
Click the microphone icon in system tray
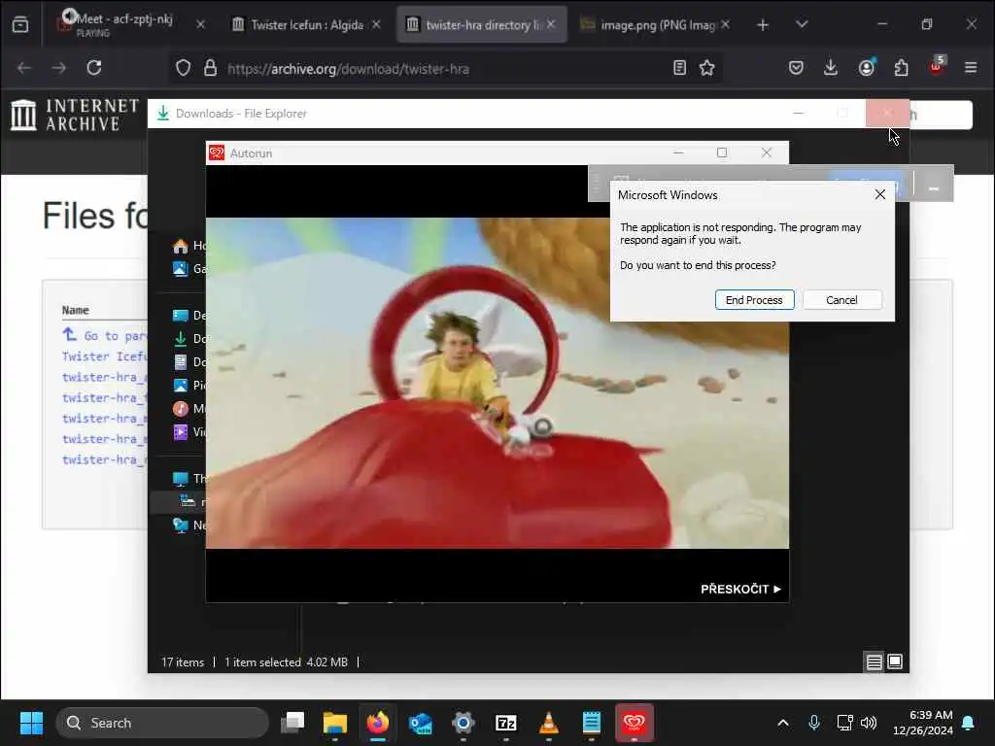(x=814, y=723)
